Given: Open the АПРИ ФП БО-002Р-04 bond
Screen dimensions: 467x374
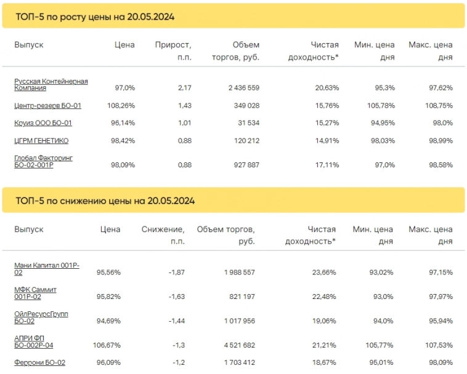Looking at the screenshot, I should 38,341.
